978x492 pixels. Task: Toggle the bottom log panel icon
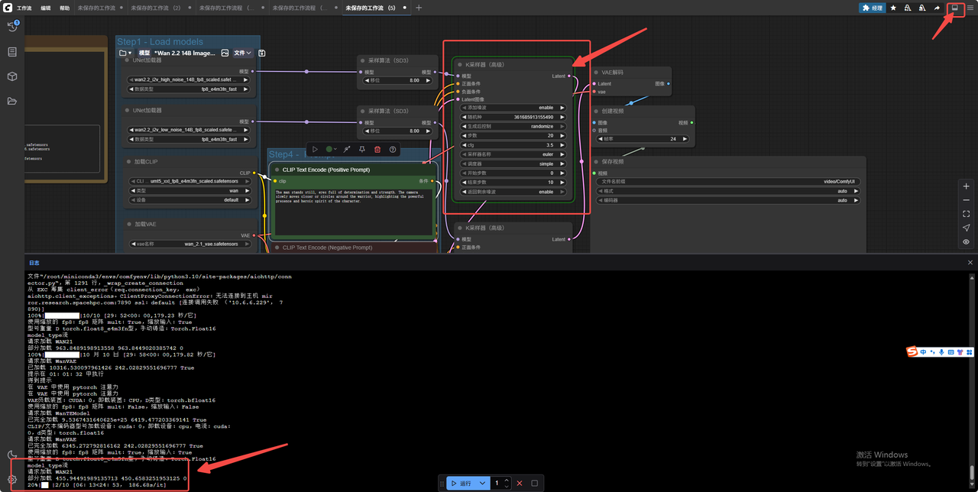954,8
